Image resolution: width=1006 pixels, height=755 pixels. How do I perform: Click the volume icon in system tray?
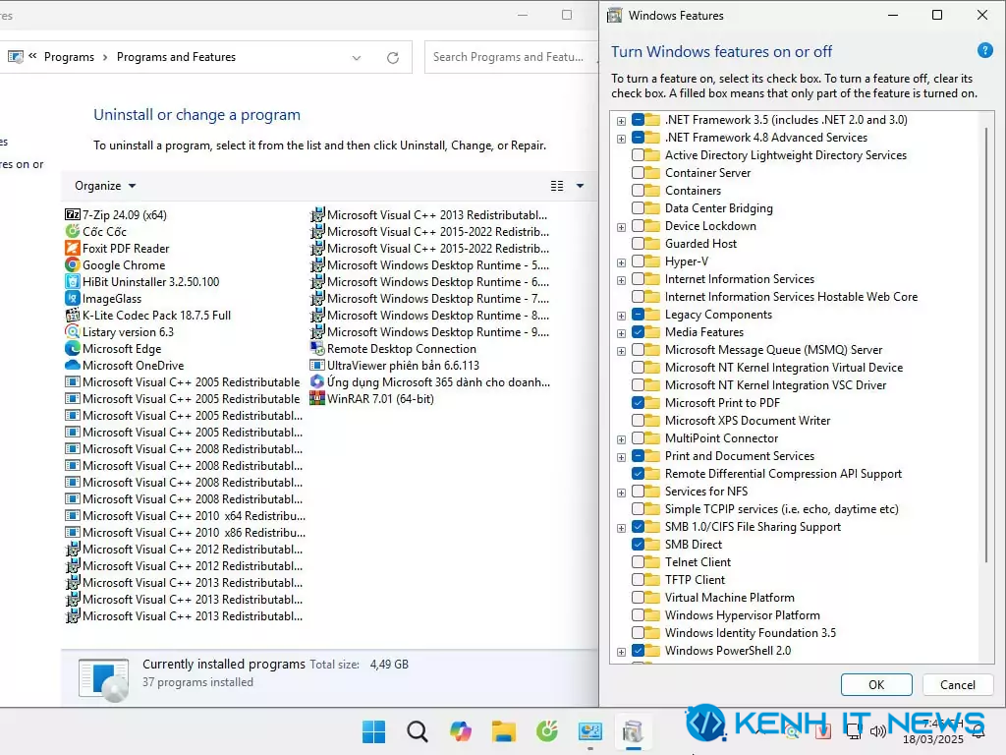click(877, 730)
